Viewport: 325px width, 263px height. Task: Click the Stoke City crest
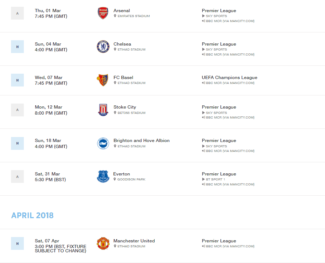pos(103,110)
